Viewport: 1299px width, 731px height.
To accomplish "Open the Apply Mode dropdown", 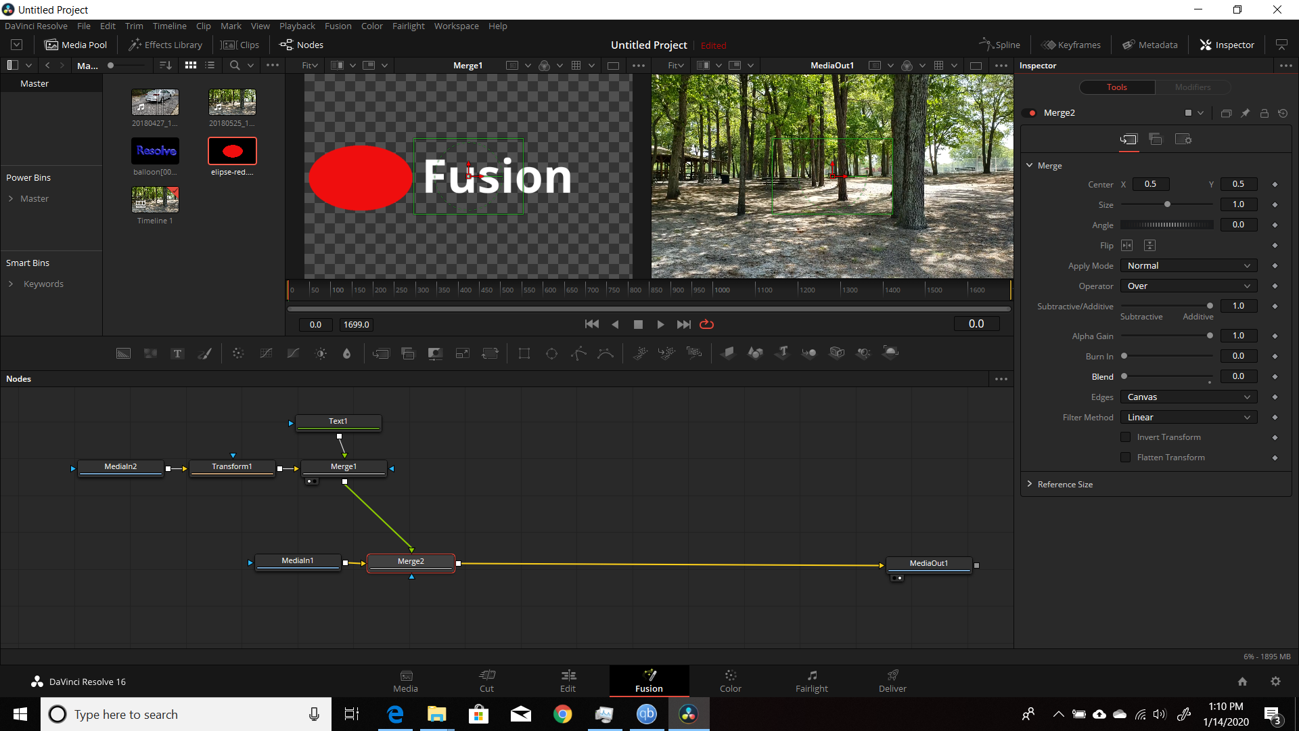I will (x=1189, y=266).
